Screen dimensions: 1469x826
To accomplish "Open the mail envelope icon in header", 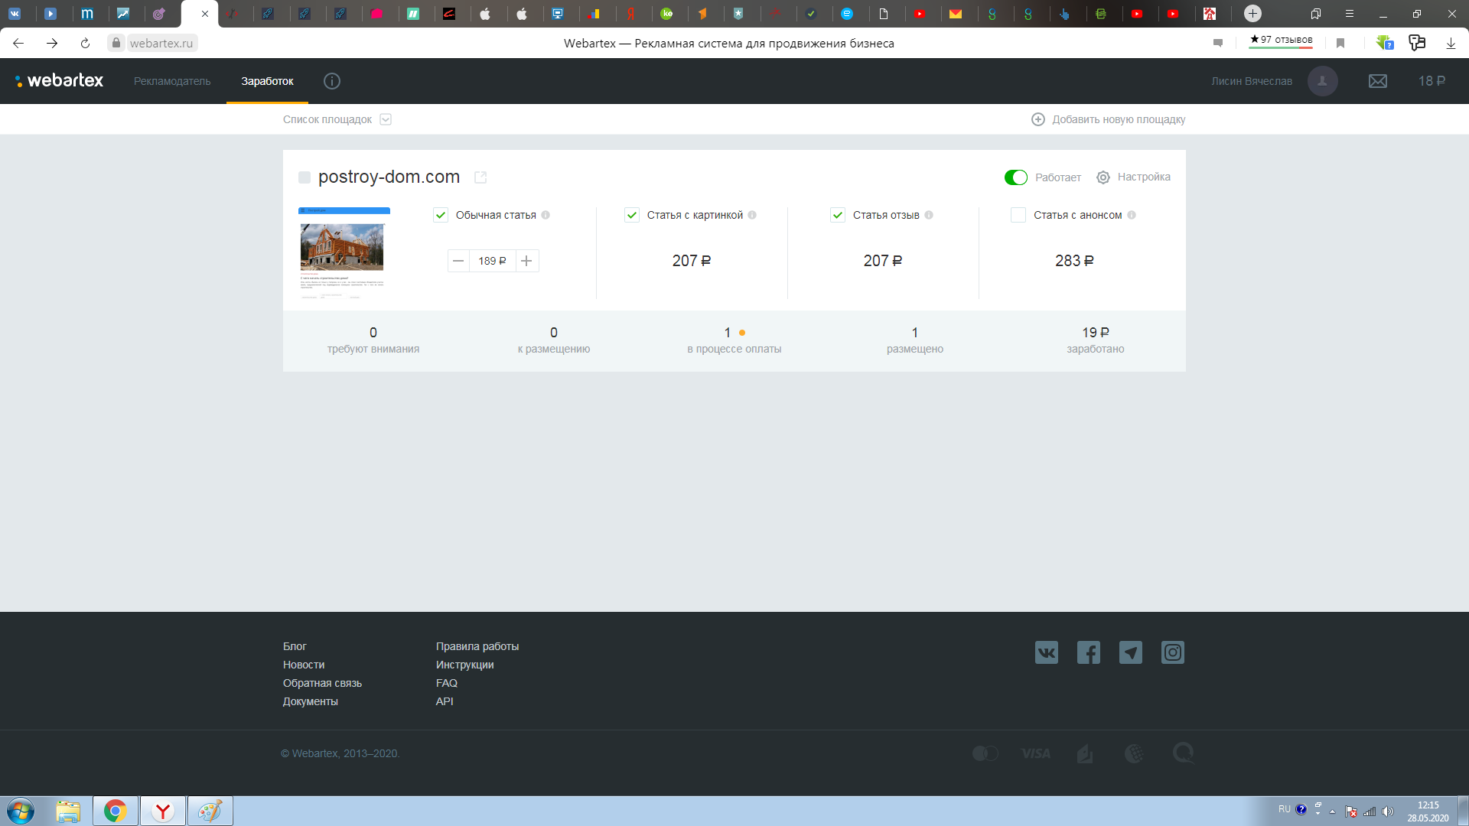I will pyautogui.click(x=1377, y=81).
